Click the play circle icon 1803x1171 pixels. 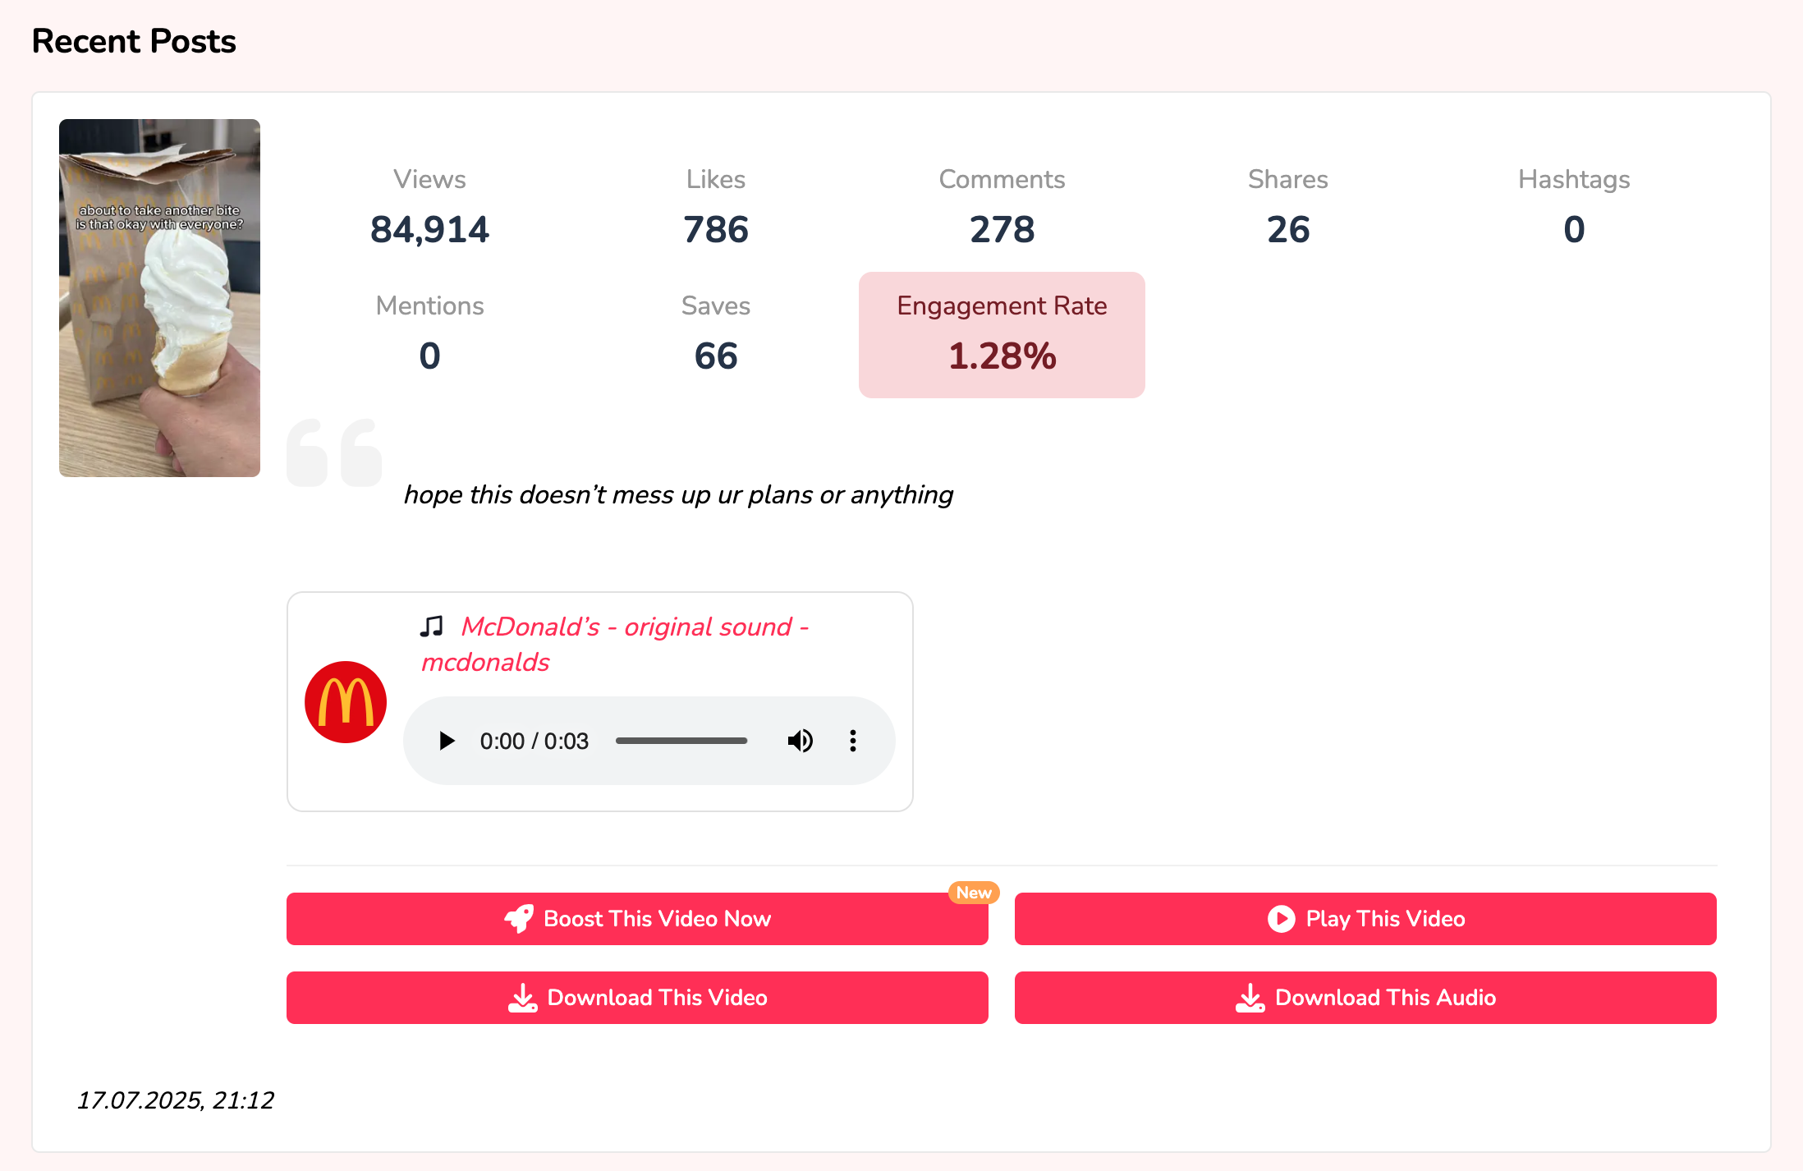coord(1281,919)
